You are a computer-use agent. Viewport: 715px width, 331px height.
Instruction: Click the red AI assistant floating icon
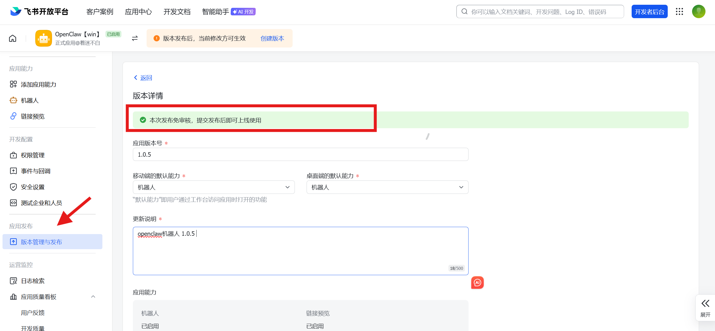[477, 282]
